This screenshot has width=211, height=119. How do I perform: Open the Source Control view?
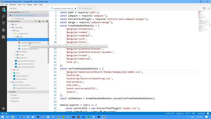(x=4, y=23)
